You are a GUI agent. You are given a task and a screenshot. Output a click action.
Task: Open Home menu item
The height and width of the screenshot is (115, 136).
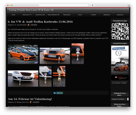point(13,15)
